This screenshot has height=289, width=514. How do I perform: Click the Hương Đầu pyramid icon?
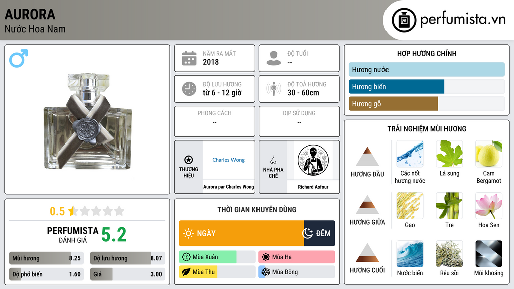[x=367, y=157]
